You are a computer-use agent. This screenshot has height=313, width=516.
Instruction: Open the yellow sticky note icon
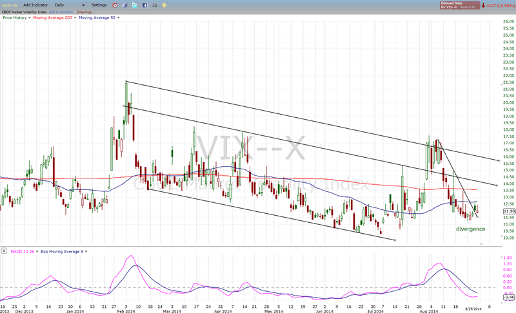click(164, 5)
